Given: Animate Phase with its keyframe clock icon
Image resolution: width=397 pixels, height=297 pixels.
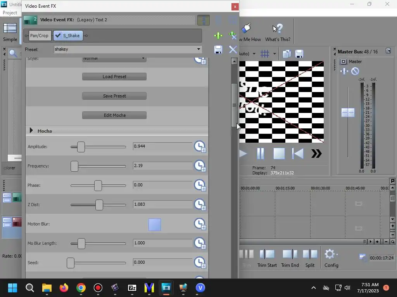Looking at the screenshot, I should pos(200,185).
